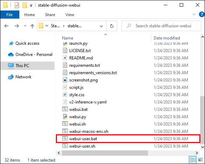Switch to the Share ribbon tab
The image size is (205, 164).
click(x=50, y=15)
